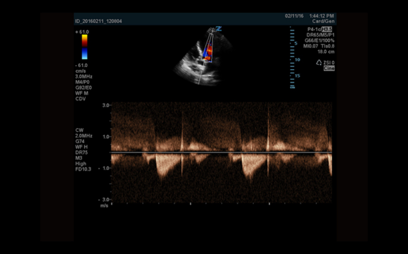Click the m/s unit label on the axis
The height and width of the screenshot is (254, 408).
[104, 205]
